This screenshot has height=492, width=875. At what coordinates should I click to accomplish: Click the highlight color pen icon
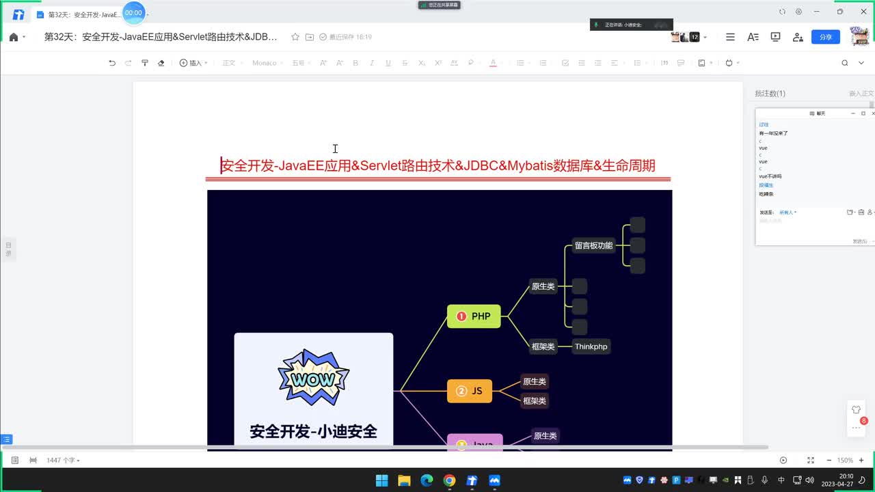(x=471, y=63)
